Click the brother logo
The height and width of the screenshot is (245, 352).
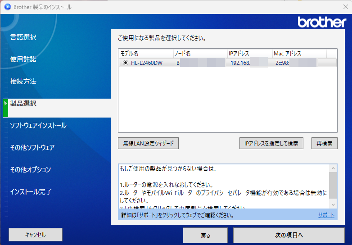(x=322, y=22)
